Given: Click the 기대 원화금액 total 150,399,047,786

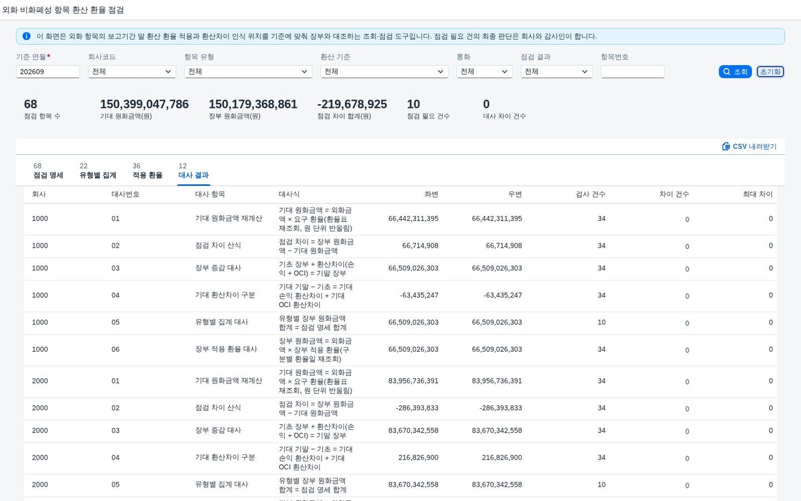Looking at the screenshot, I should [144, 104].
